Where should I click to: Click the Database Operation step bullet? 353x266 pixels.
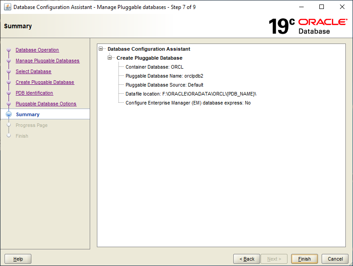[x=9, y=50]
